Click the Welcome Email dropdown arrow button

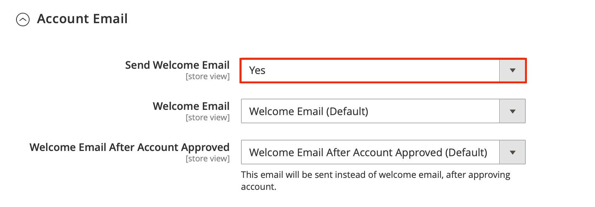[x=513, y=111]
